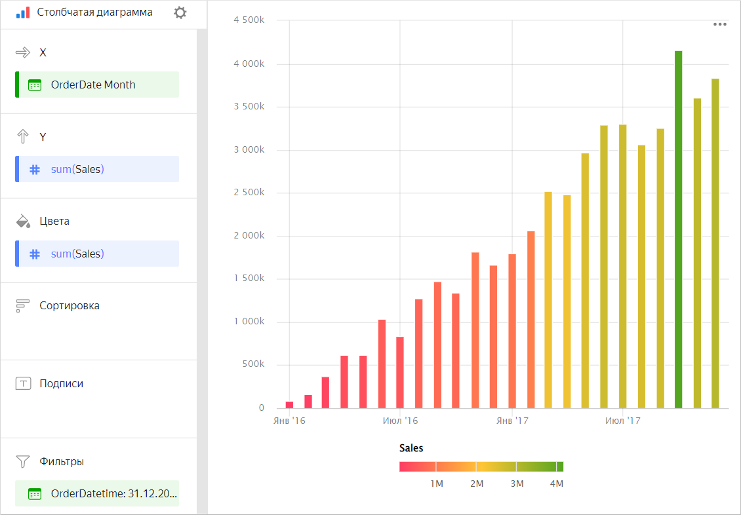Click the Подписи section label
The height and width of the screenshot is (515, 741).
pos(62,383)
